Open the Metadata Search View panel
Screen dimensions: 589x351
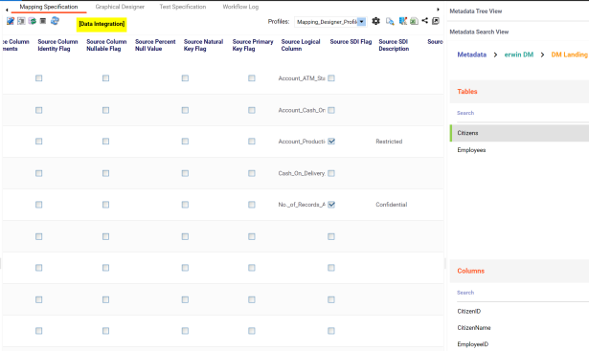point(479,32)
